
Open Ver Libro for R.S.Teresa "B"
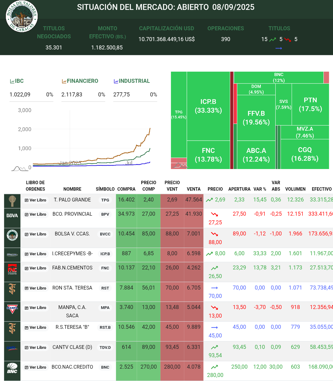tap(35, 328)
